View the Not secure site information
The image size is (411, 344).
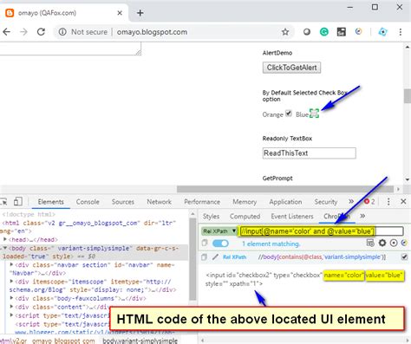pos(83,32)
